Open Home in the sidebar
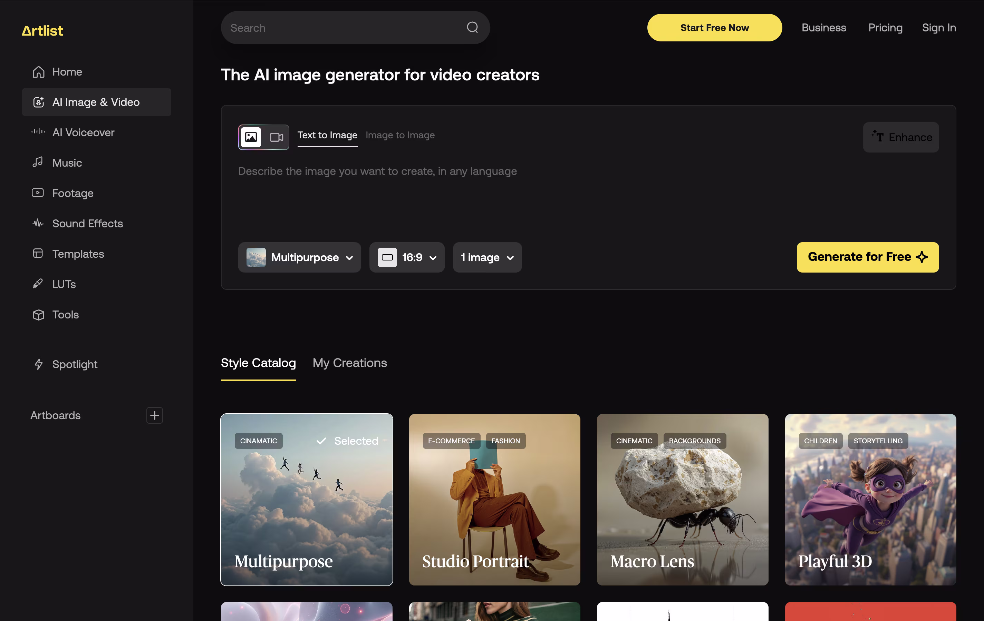Viewport: 984px width, 621px height. point(96,72)
